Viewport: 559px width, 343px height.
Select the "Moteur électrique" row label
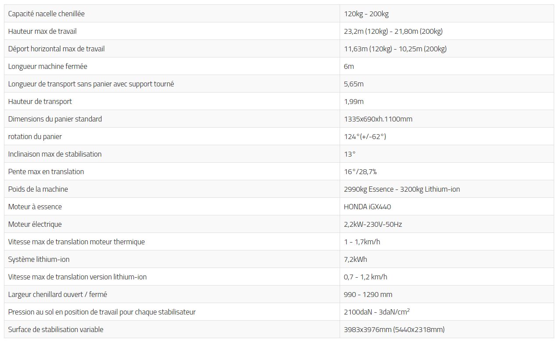(35, 224)
